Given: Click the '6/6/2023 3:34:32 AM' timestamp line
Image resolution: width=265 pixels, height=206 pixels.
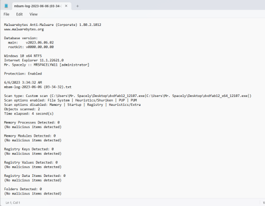Looking at the screenshot, I should click(x=23, y=83).
